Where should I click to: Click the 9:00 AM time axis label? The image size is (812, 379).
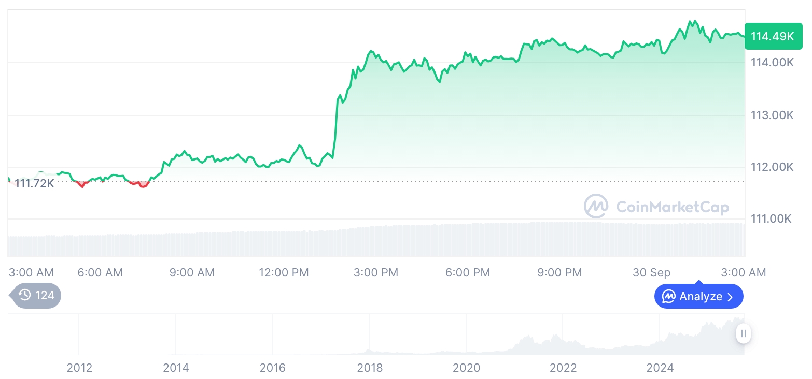(192, 272)
